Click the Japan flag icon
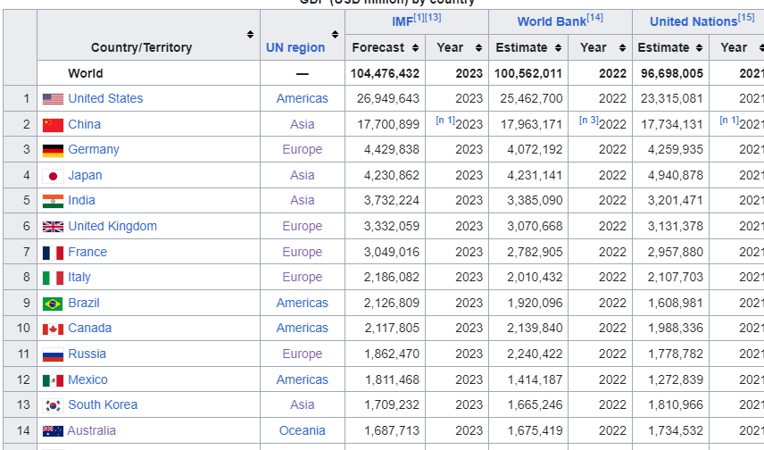 pos(53,176)
